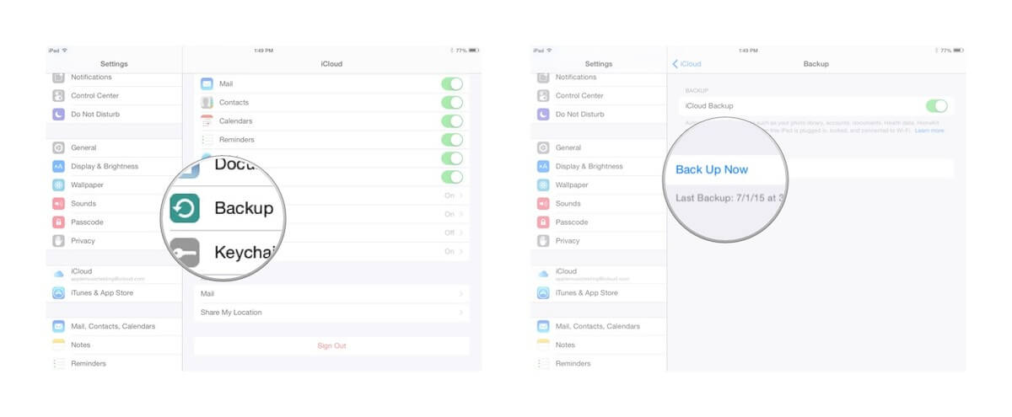Open the Mail advanced row chevron above Share My Location
The height and width of the screenshot is (417, 1012).
click(460, 294)
